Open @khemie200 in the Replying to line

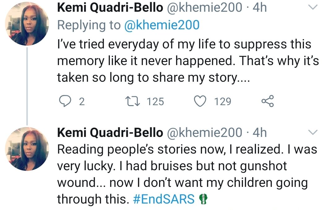point(162,25)
